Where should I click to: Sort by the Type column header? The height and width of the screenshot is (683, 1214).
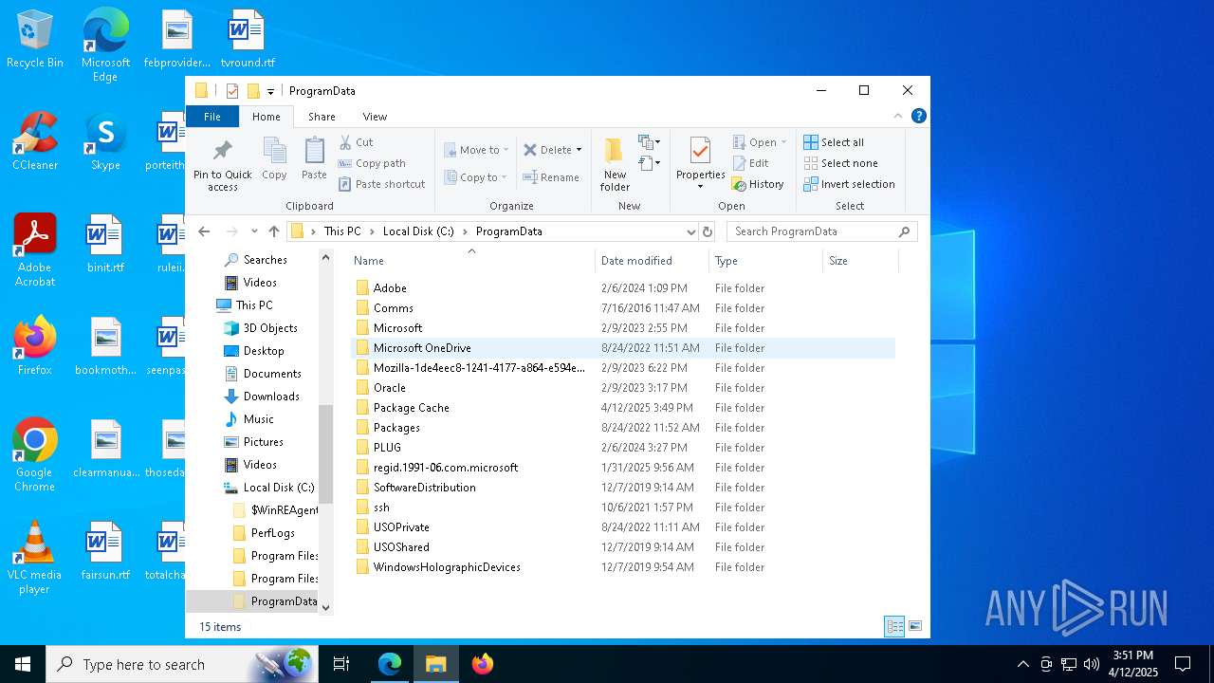pos(765,261)
